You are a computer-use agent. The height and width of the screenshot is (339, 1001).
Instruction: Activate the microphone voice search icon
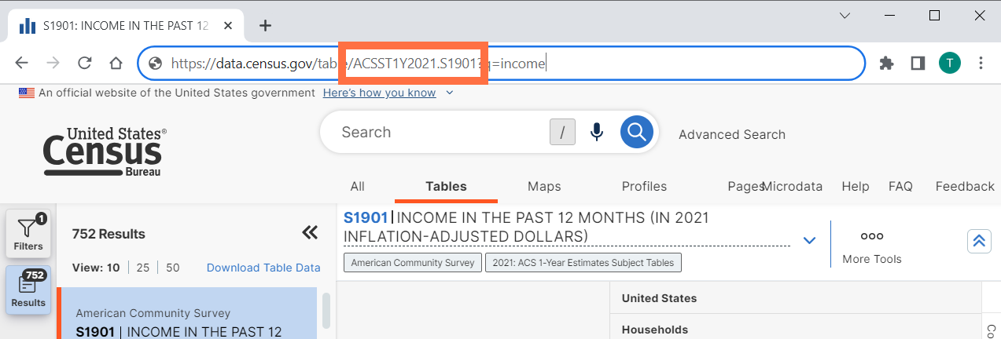tap(597, 132)
